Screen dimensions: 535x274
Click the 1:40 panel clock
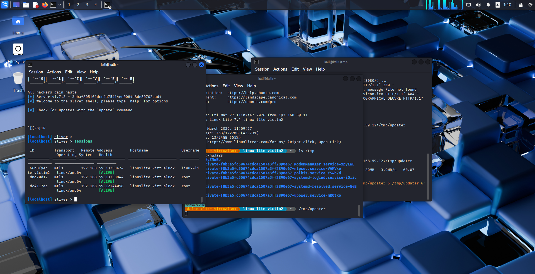(507, 5)
